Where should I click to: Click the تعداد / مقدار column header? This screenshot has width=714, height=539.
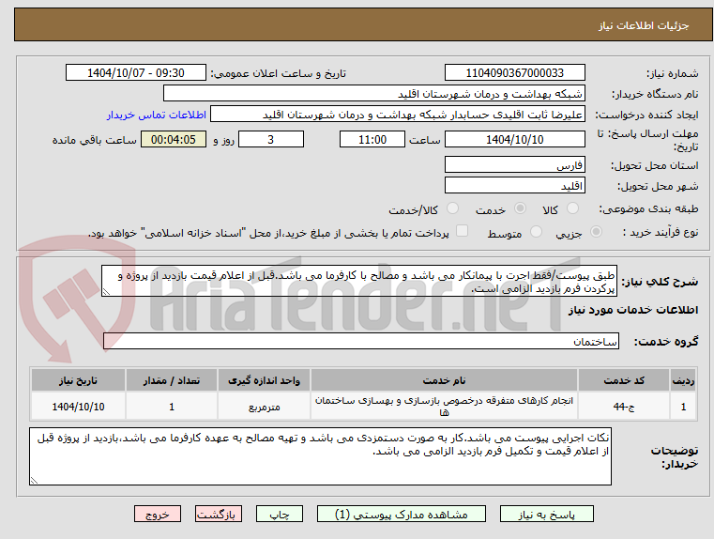172,380
